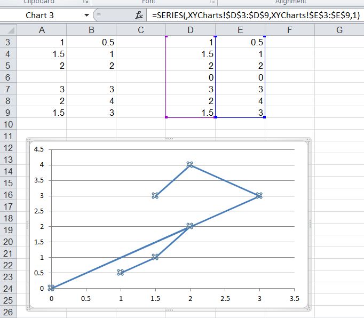Click the chart's top-edge resize handle
The height and width of the screenshot is (318, 364).
coord(169,139)
